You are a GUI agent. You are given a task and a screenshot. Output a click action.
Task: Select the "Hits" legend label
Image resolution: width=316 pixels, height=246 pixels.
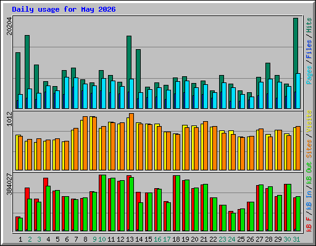309,25
